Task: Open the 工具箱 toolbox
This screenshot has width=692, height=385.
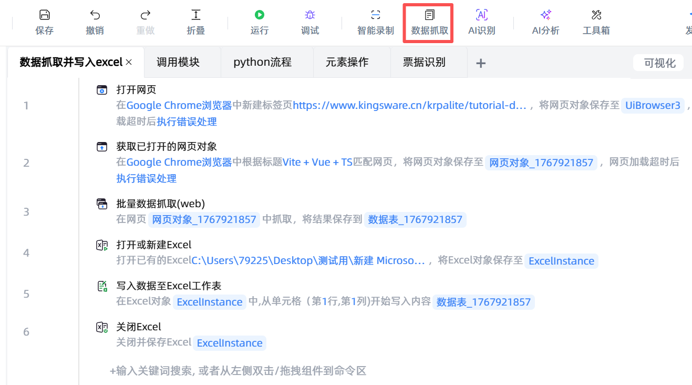Action: tap(596, 22)
